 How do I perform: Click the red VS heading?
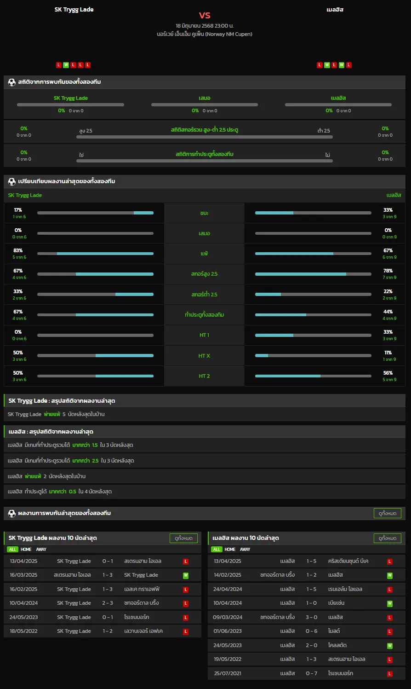click(x=205, y=15)
